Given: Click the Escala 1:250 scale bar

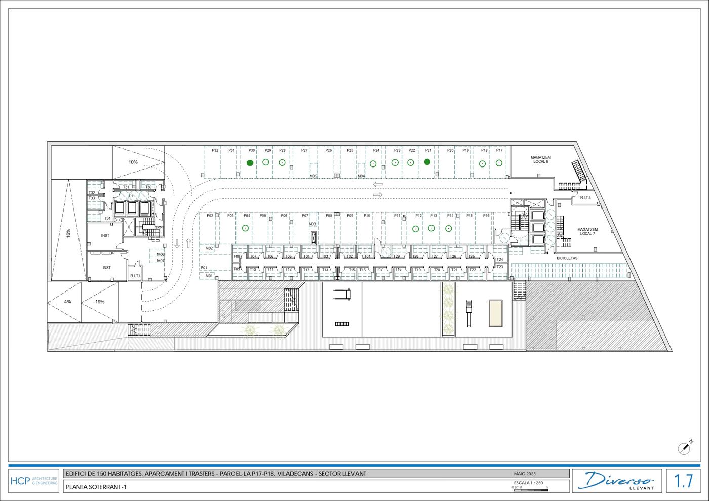Looking at the screenshot, I should [530, 485].
